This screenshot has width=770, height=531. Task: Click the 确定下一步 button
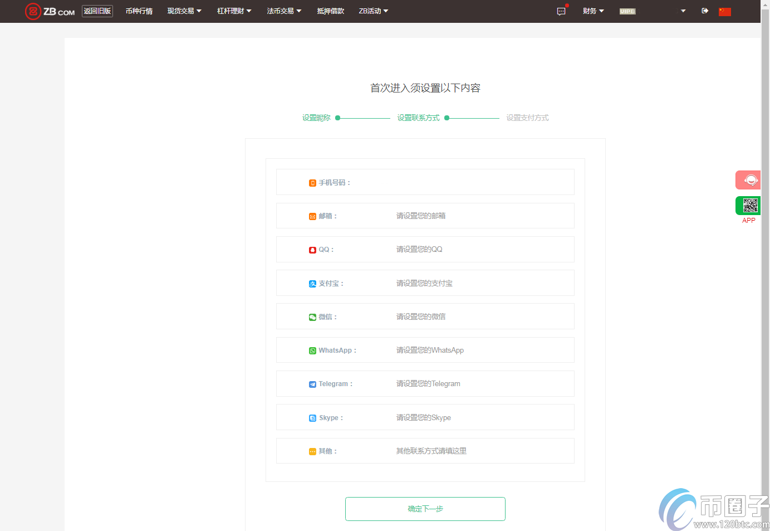pyautogui.click(x=425, y=509)
